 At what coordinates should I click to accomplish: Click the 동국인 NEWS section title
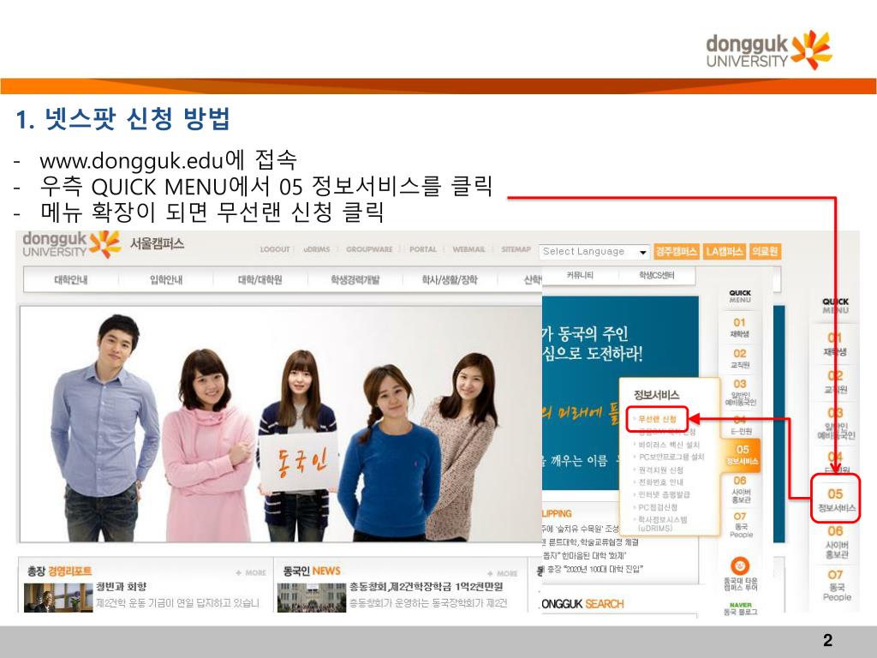coord(312,571)
